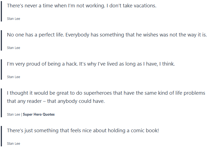Click the vertical bar beside the hack quote

(x=1, y=70)
